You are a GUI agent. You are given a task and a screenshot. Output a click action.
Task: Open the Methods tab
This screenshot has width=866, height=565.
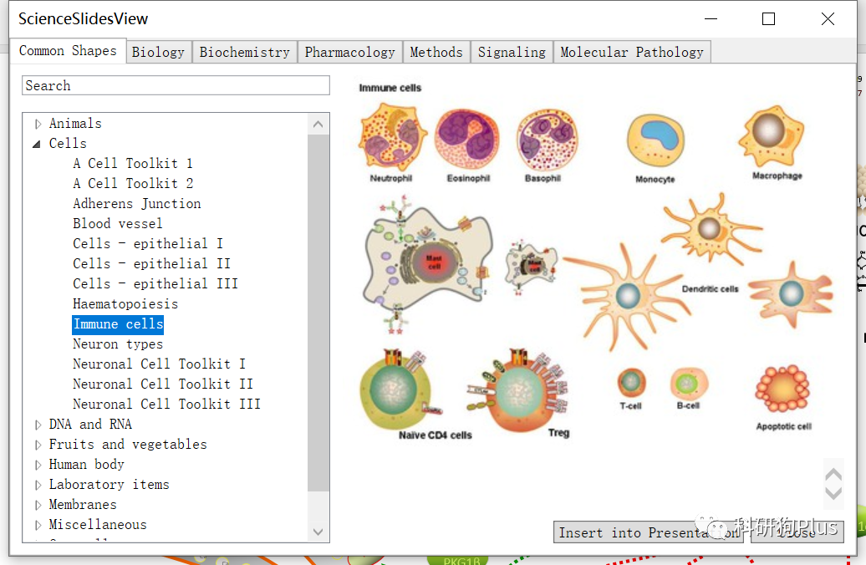(436, 52)
